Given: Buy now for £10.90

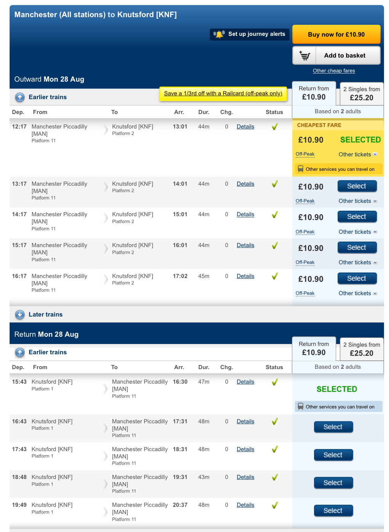Looking at the screenshot, I should (336, 35).
